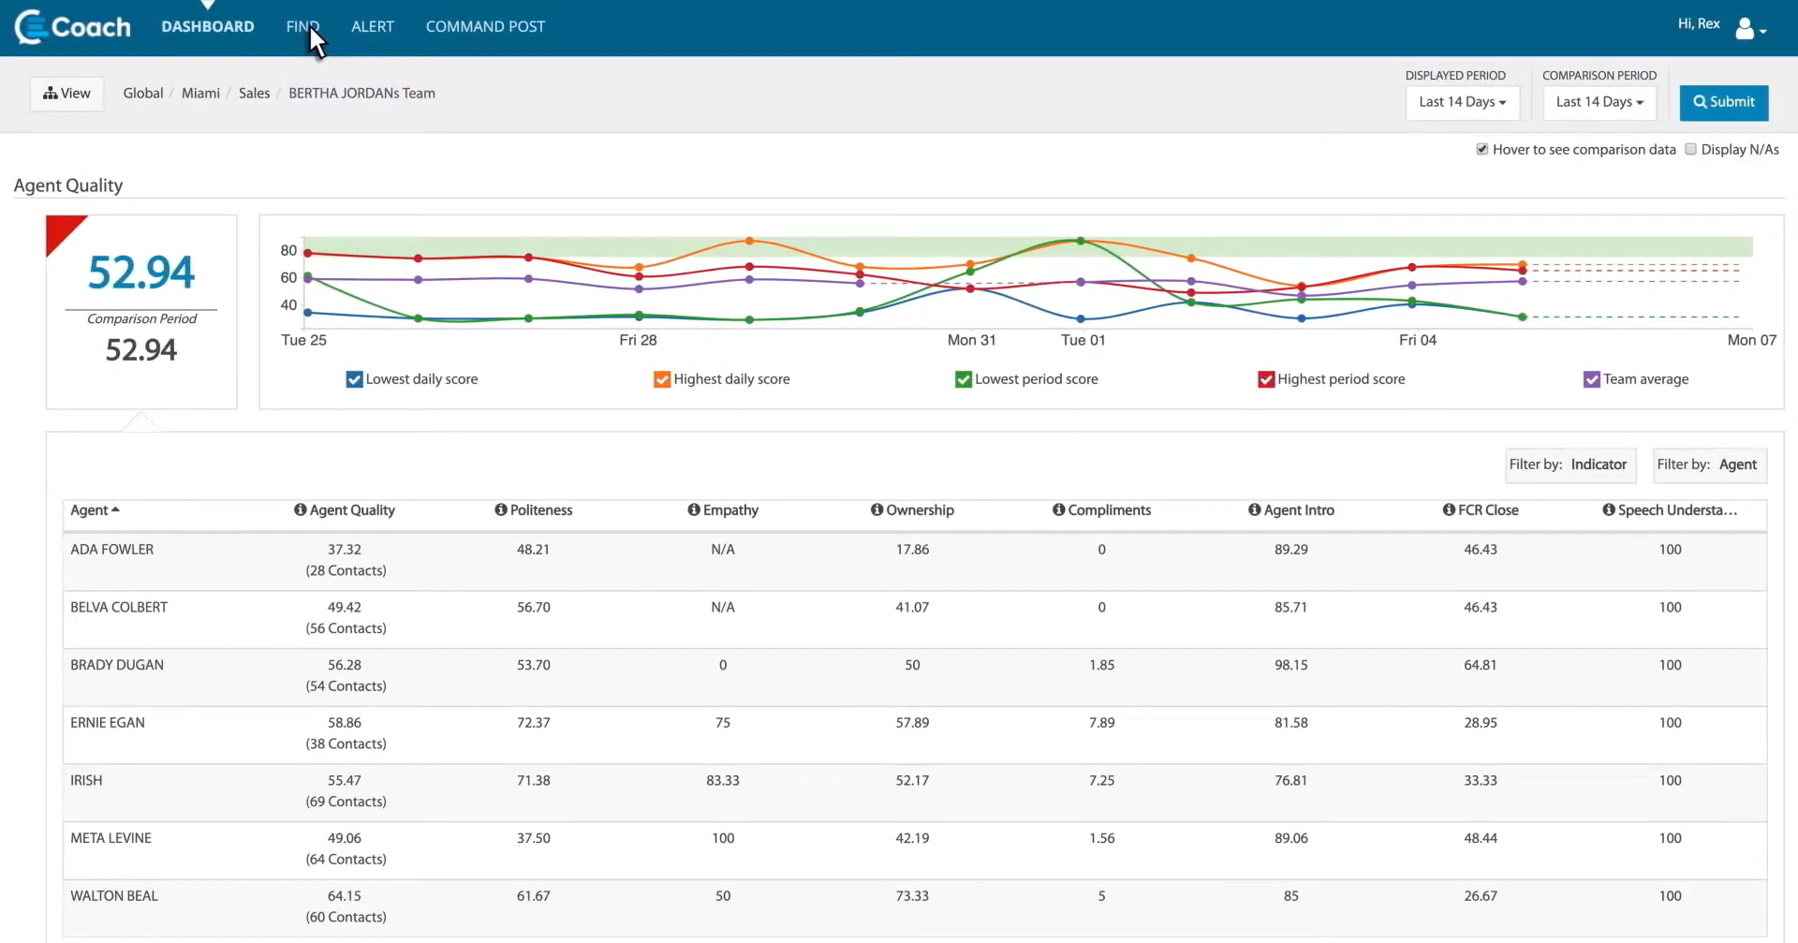Go to the Dashboard tab

tap(208, 26)
